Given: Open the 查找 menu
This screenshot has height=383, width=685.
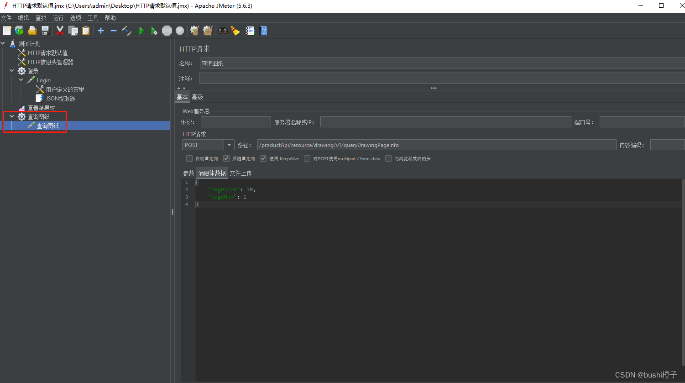Looking at the screenshot, I should tap(41, 18).
